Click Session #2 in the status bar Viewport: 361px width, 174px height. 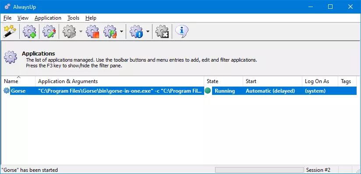[x=318, y=170]
